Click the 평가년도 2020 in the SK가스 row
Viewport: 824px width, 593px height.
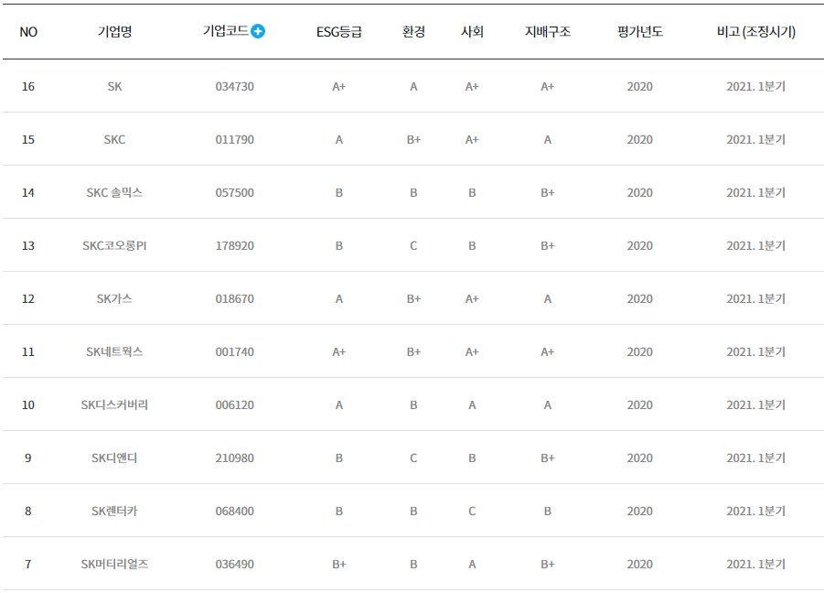point(639,298)
